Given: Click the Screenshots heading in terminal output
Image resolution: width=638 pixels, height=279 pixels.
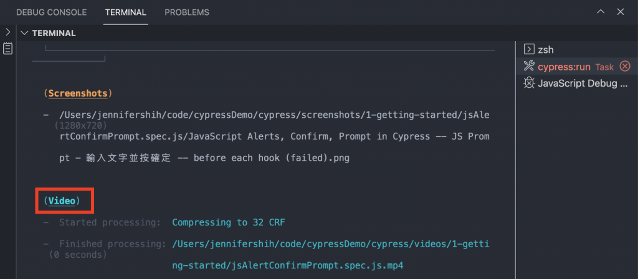Looking at the screenshot, I should point(78,93).
